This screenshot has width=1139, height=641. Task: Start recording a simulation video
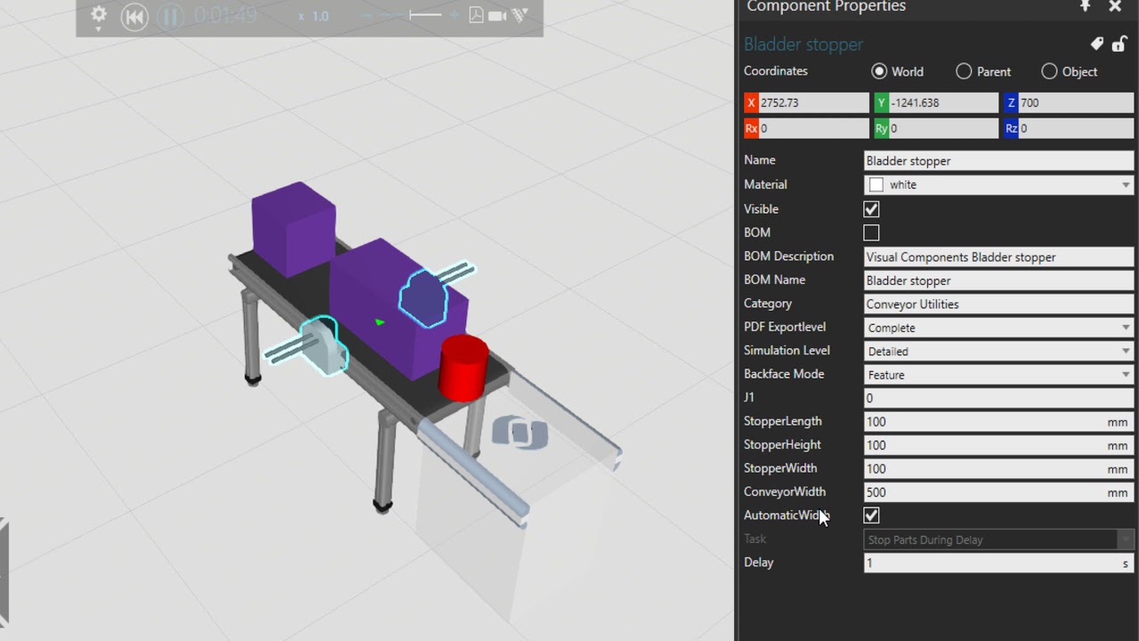pos(497,15)
